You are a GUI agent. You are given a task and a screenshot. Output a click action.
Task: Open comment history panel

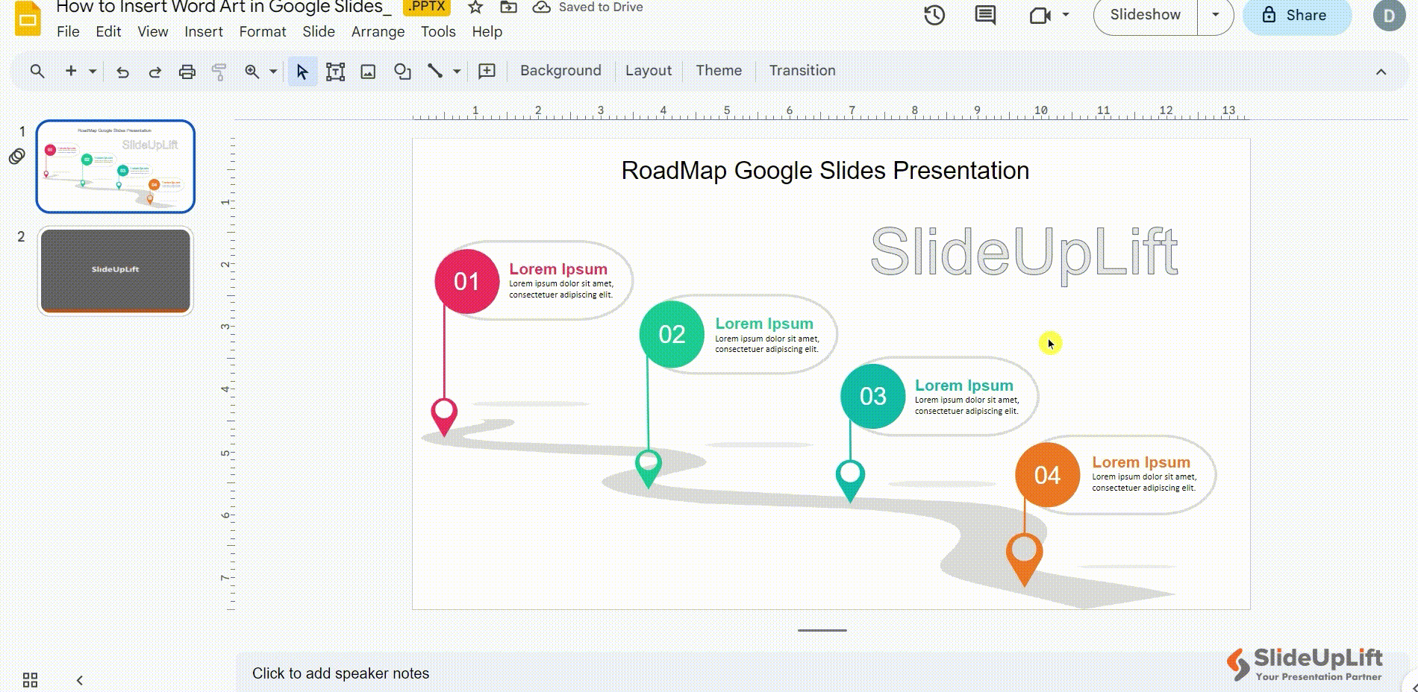point(983,14)
